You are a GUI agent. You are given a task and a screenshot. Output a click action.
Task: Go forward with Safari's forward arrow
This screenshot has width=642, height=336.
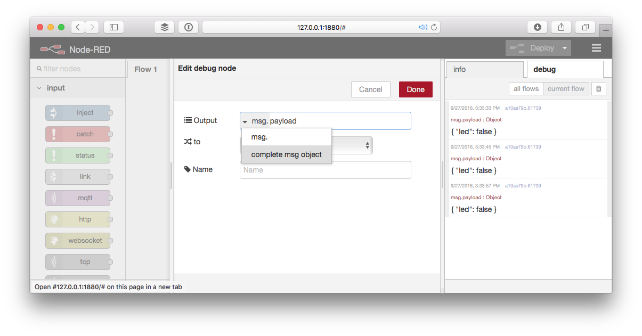tap(92, 27)
